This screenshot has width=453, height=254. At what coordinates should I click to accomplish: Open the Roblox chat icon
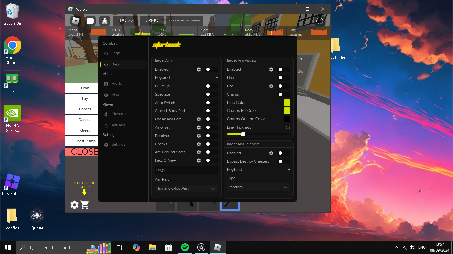(x=90, y=21)
